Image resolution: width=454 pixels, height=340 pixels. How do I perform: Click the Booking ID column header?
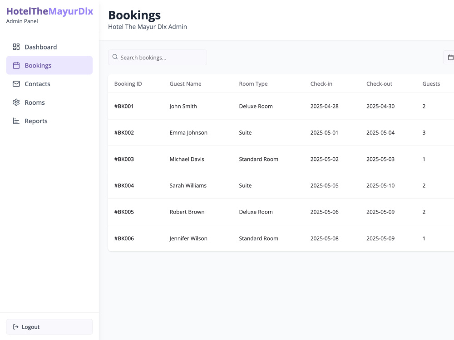[128, 84]
